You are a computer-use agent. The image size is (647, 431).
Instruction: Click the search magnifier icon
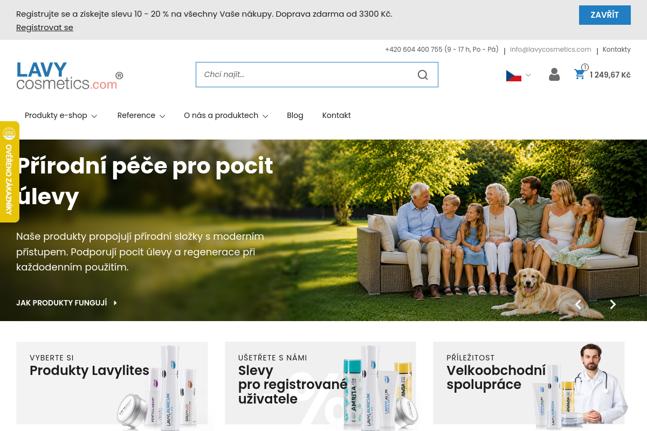[x=423, y=75]
